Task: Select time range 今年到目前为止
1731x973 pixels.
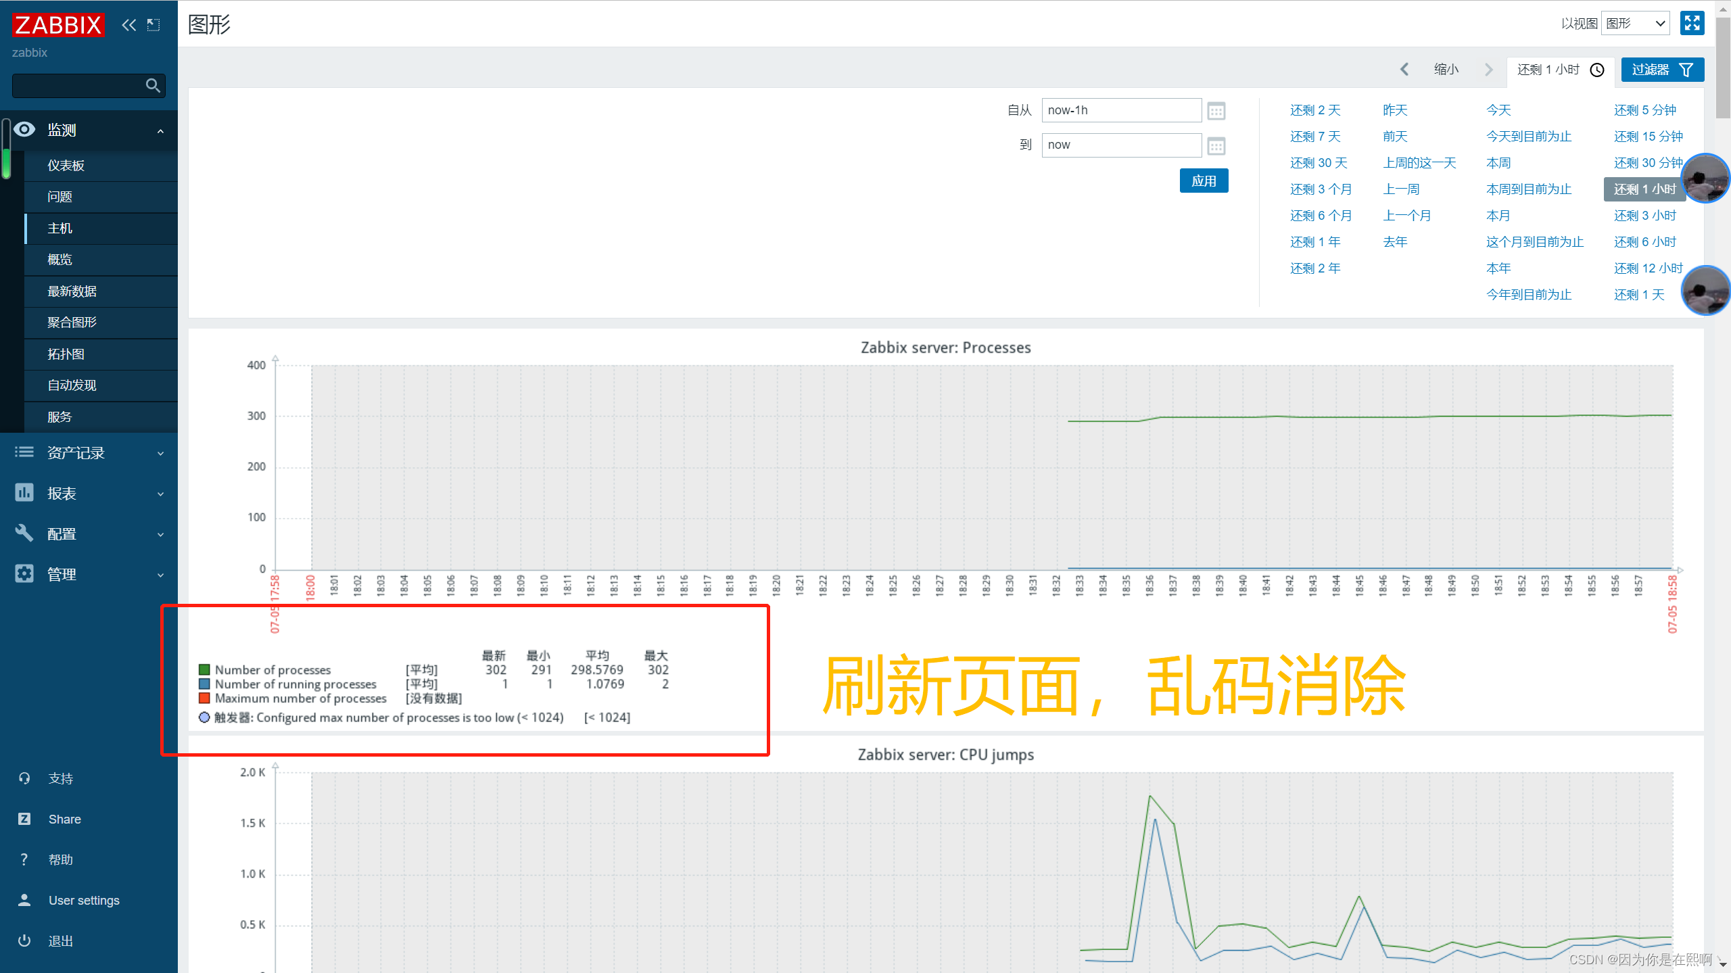Action: pos(1528,295)
